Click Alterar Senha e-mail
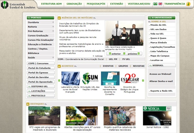 coord(161,81)
